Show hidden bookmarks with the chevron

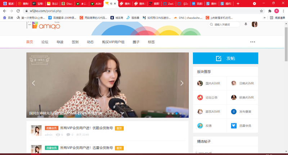click(x=265, y=18)
